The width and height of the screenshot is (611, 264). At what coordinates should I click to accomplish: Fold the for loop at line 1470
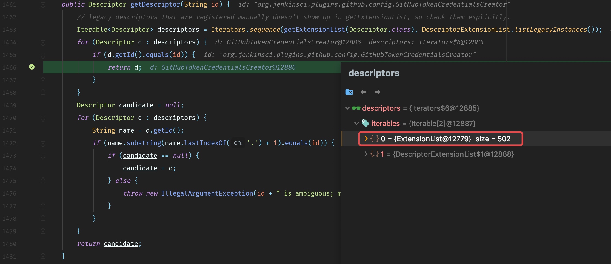(x=43, y=118)
